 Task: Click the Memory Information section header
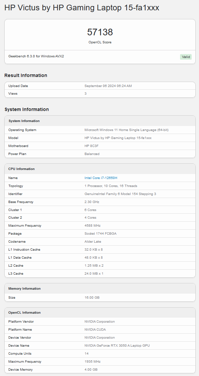(24, 288)
